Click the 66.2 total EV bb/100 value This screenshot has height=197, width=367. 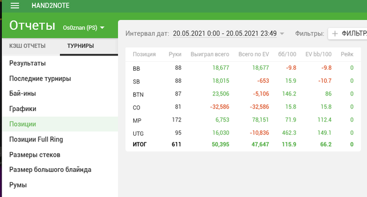pos(326,145)
